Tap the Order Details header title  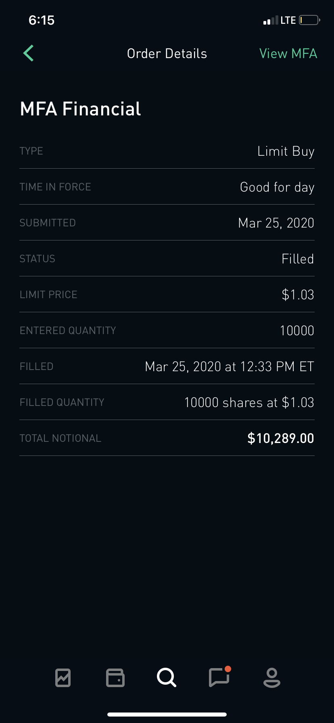click(x=167, y=54)
